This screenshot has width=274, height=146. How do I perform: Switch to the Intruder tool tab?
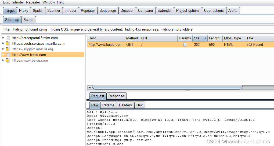[70, 11]
